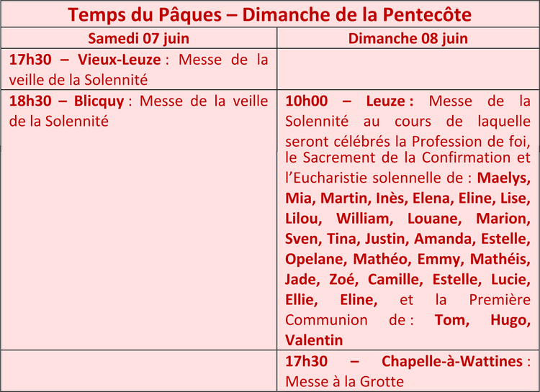This screenshot has width=540, height=392.
Task: Click the '18h30 – Blicquy' mass entry
Action: click(138, 111)
